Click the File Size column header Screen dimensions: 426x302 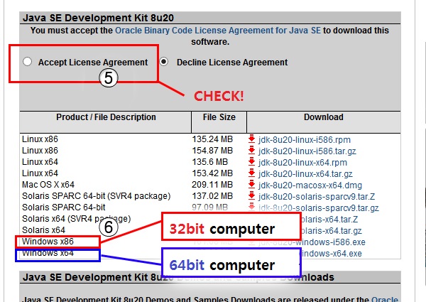(219, 117)
